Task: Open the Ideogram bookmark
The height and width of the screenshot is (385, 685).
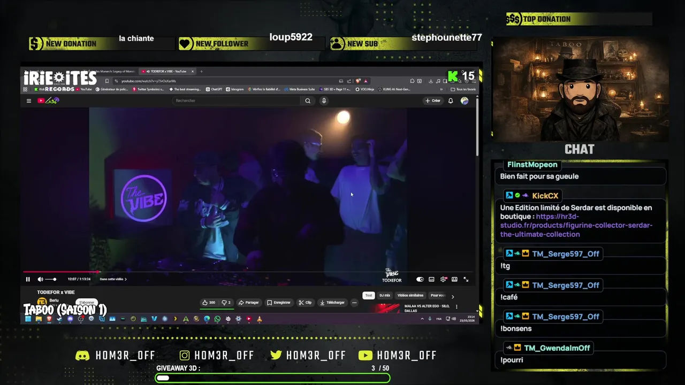Action: (235, 89)
